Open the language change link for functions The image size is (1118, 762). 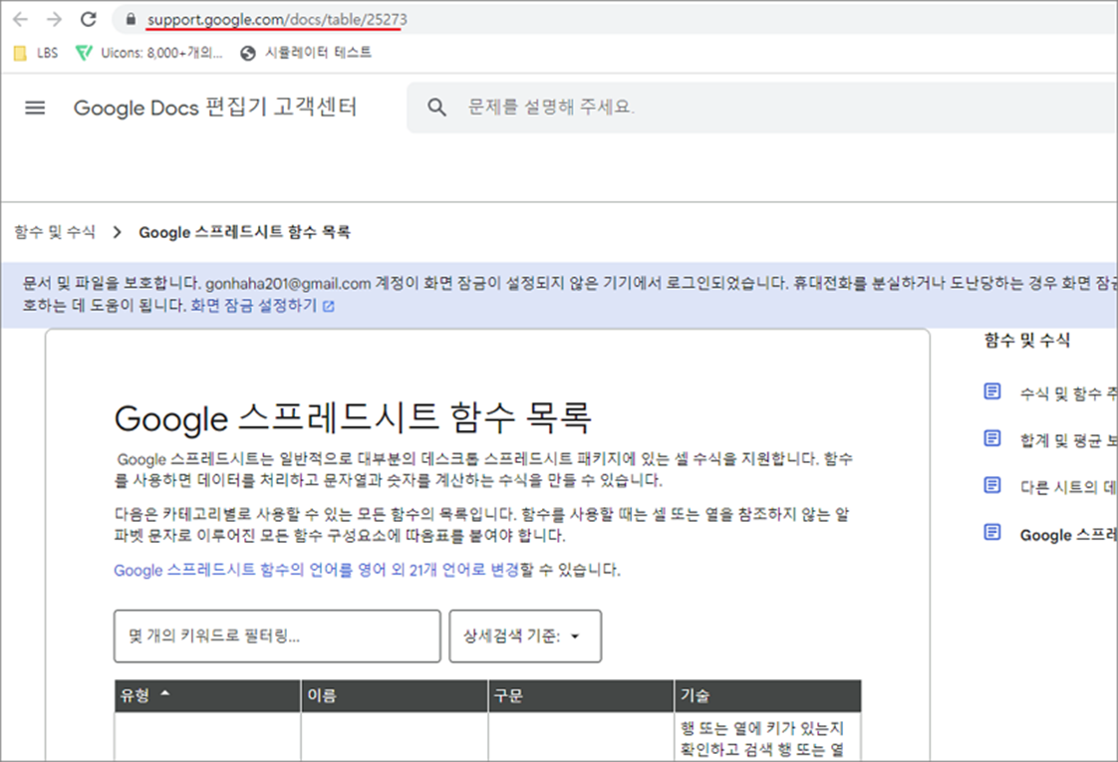[317, 570]
